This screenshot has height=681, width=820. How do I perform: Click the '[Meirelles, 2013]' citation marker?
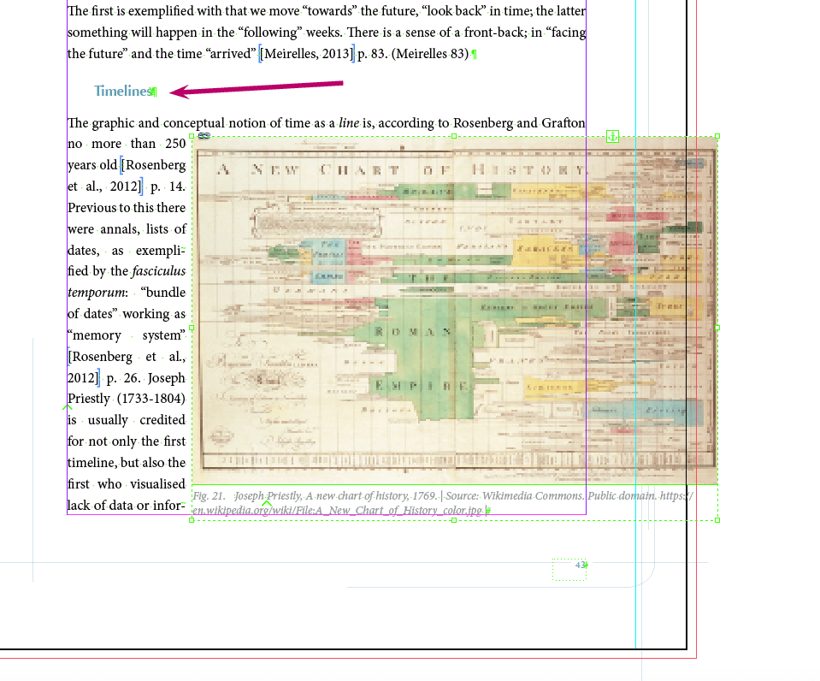point(307,54)
